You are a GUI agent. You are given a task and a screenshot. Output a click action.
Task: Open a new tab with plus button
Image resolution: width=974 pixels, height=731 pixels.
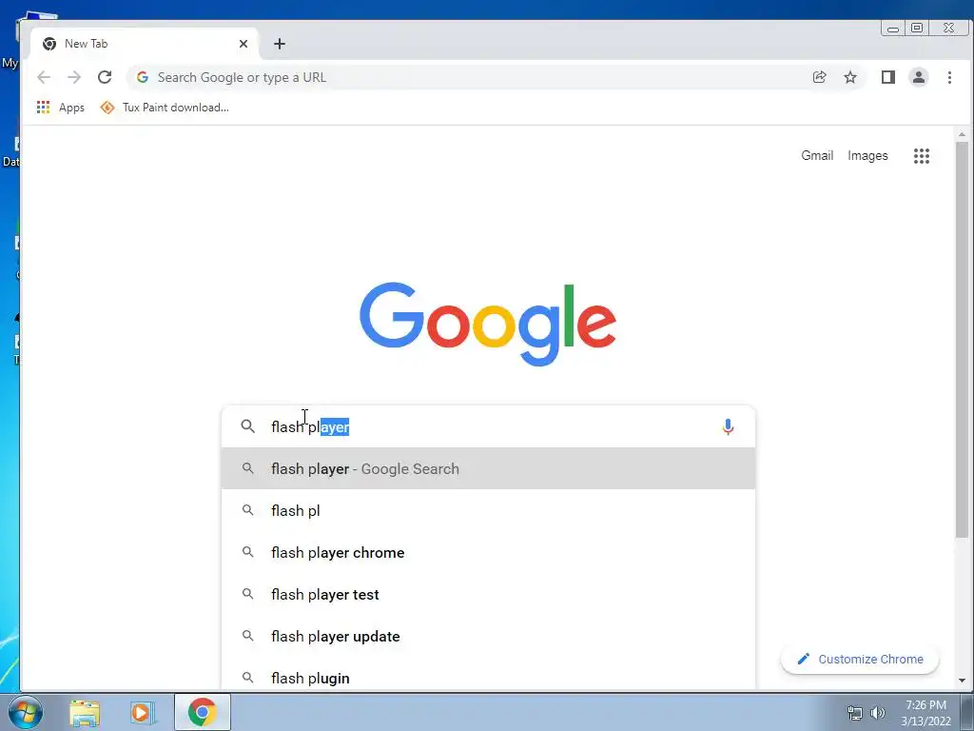(x=280, y=44)
